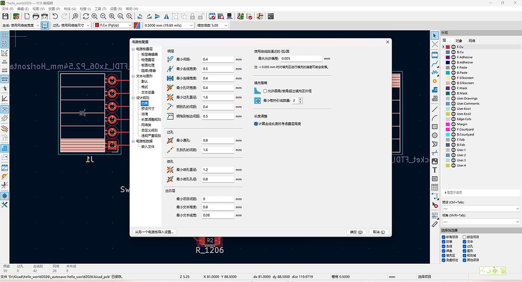
Task: Click the 最大允许偏差 0.005 input field
Action: (301, 58)
